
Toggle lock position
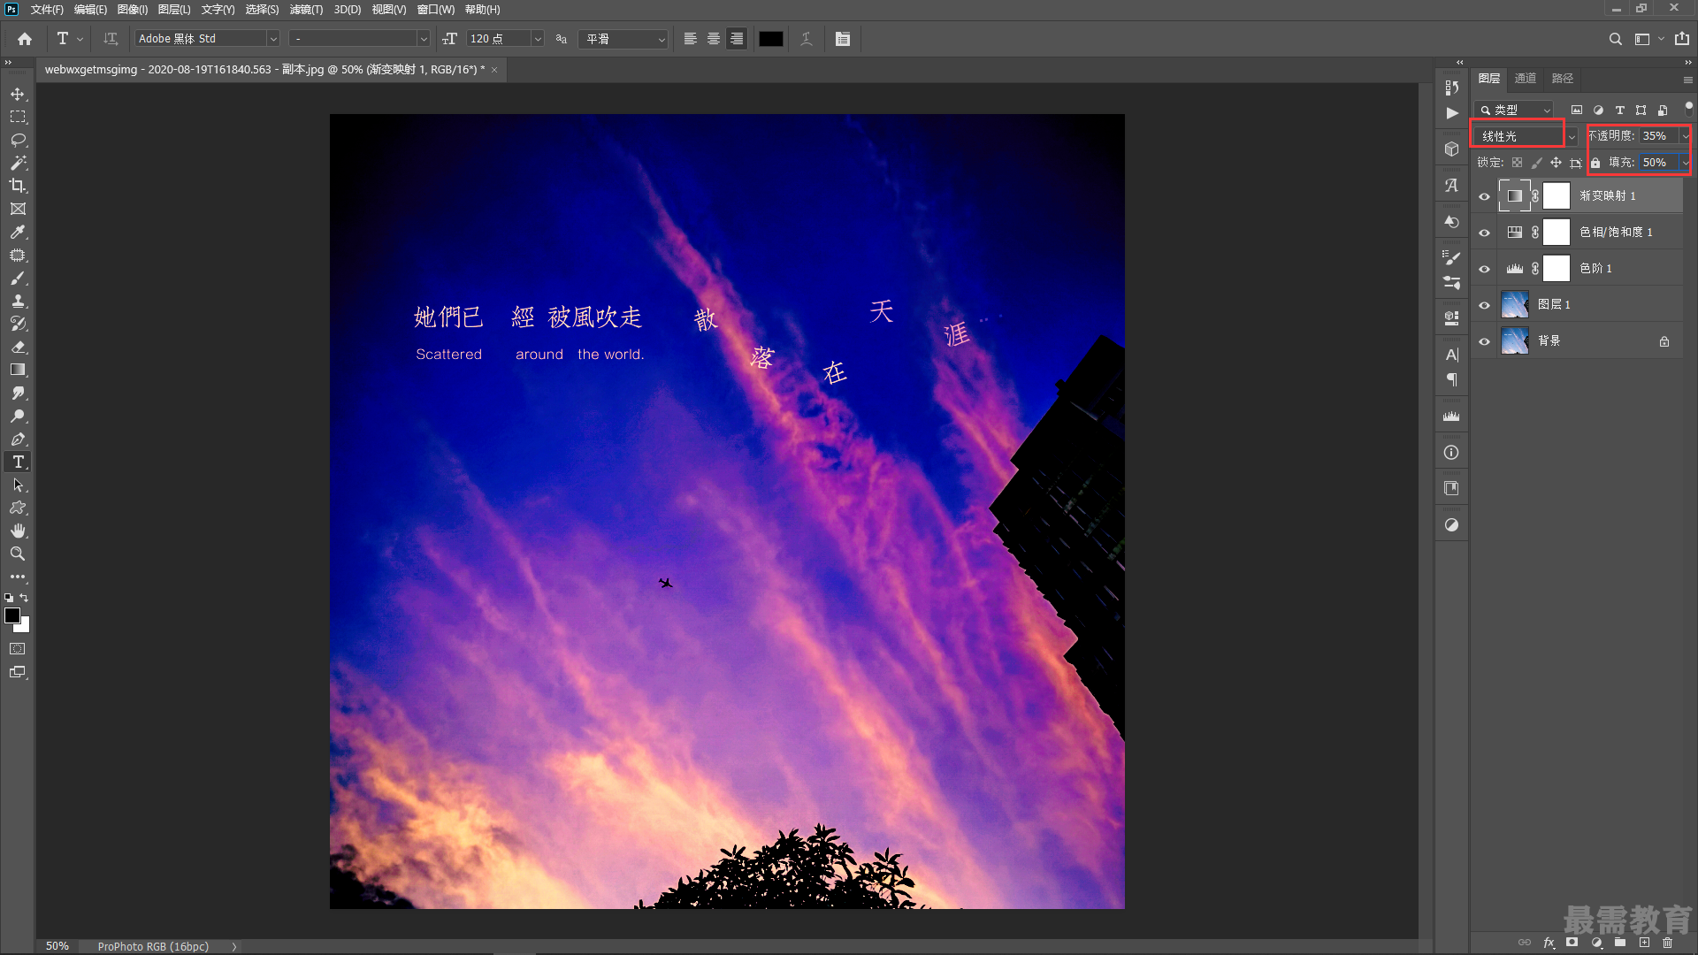pos(1556,163)
